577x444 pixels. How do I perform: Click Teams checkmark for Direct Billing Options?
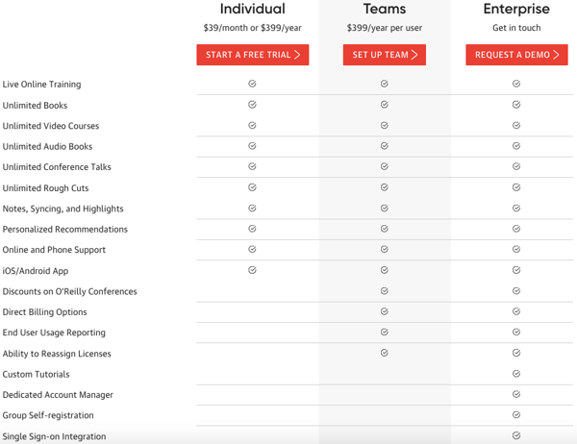point(384,311)
